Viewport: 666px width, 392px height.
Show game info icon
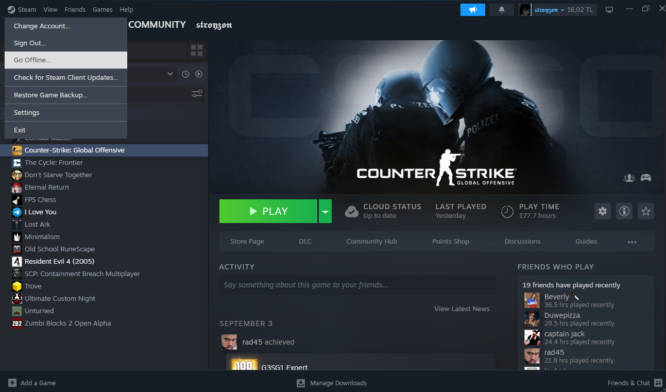[624, 211]
